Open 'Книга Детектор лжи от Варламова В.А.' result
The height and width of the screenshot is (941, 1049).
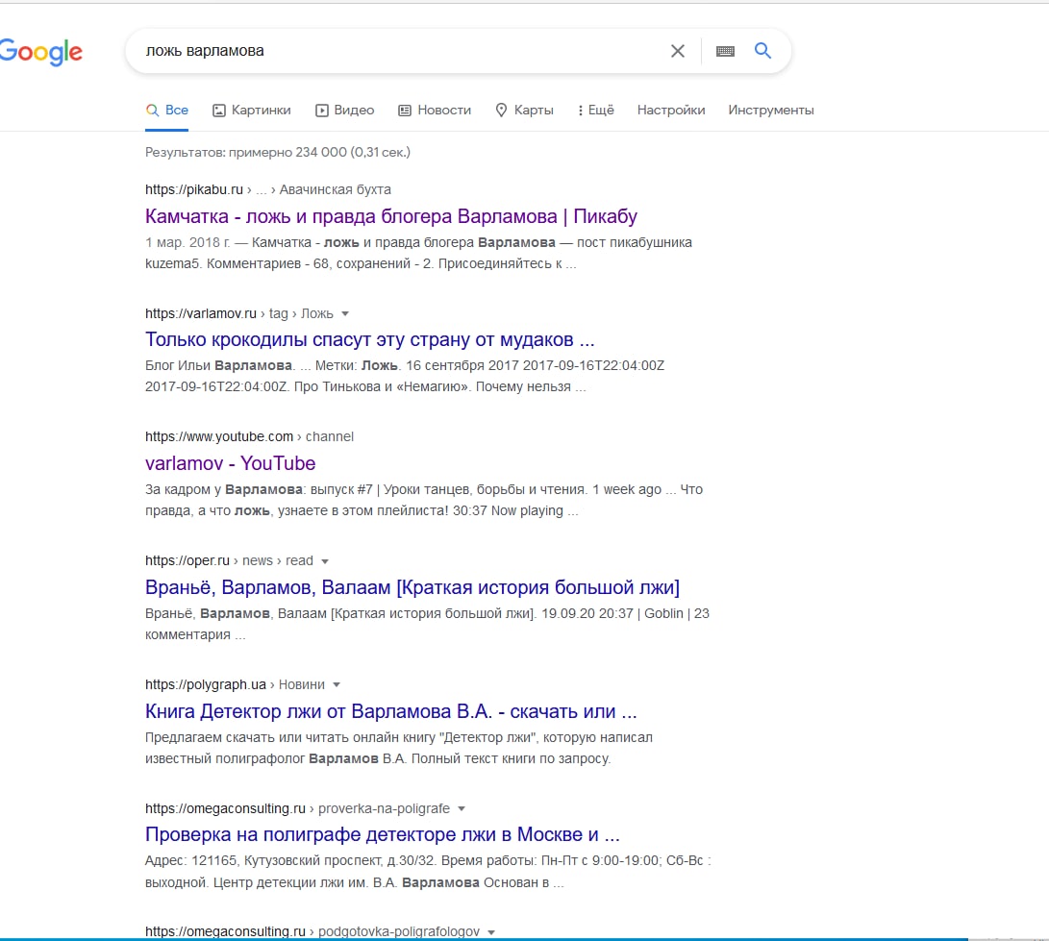(x=390, y=711)
